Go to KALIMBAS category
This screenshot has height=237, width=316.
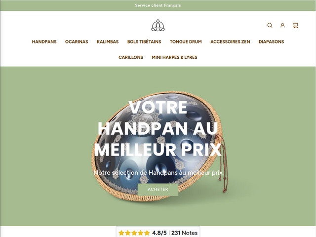pos(108,41)
